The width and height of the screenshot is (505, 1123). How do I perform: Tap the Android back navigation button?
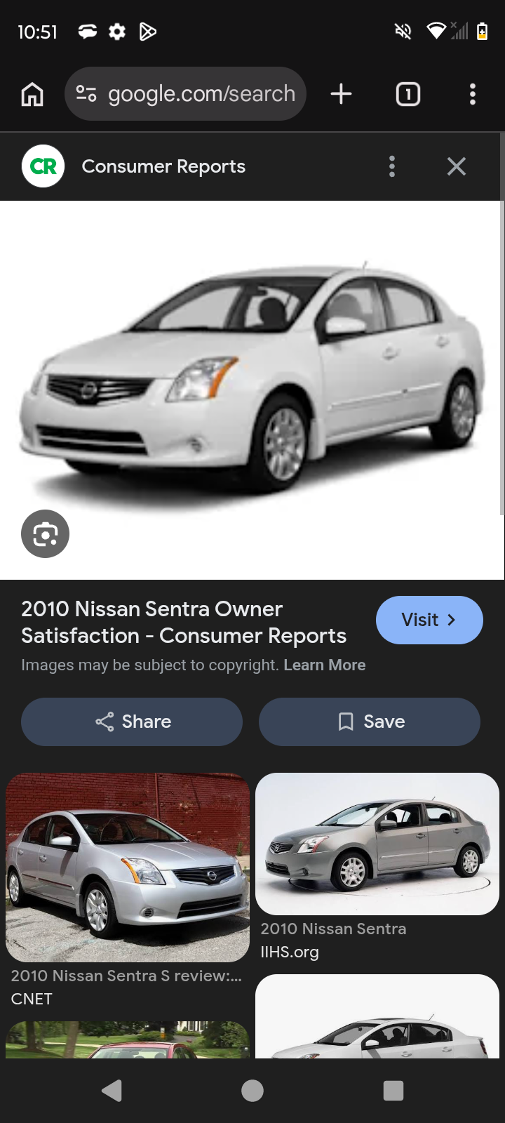coord(112,1091)
